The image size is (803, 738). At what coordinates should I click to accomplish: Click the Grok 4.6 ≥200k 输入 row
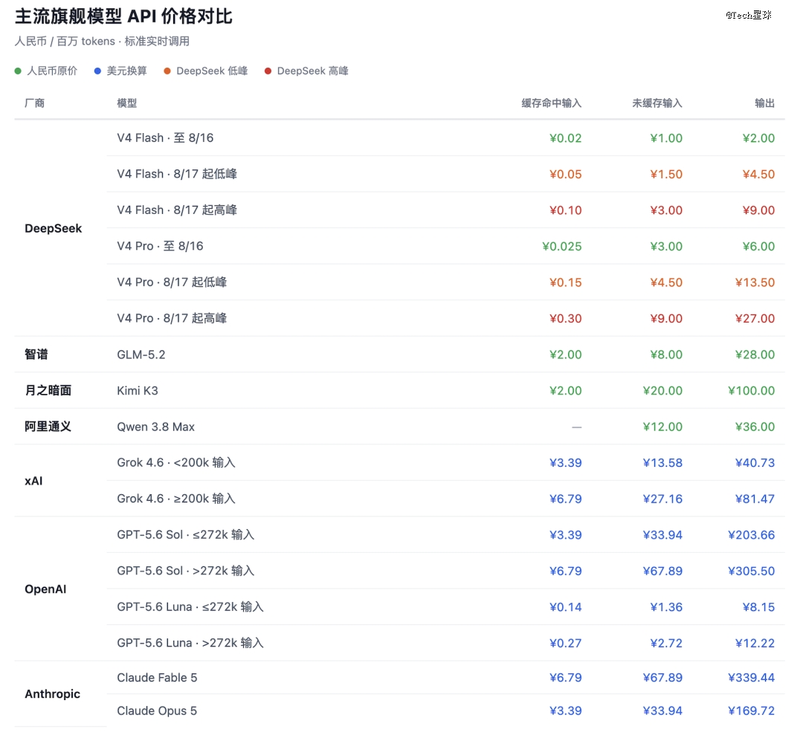(x=445, y=499)
